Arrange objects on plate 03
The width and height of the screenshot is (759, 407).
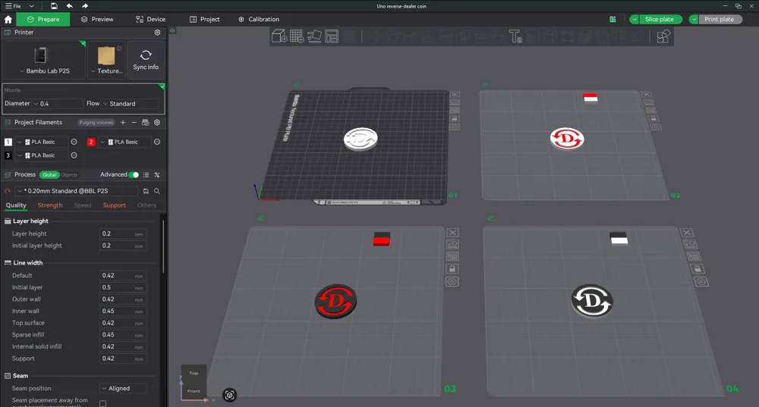pyautogui.click(x=452, y=257)
